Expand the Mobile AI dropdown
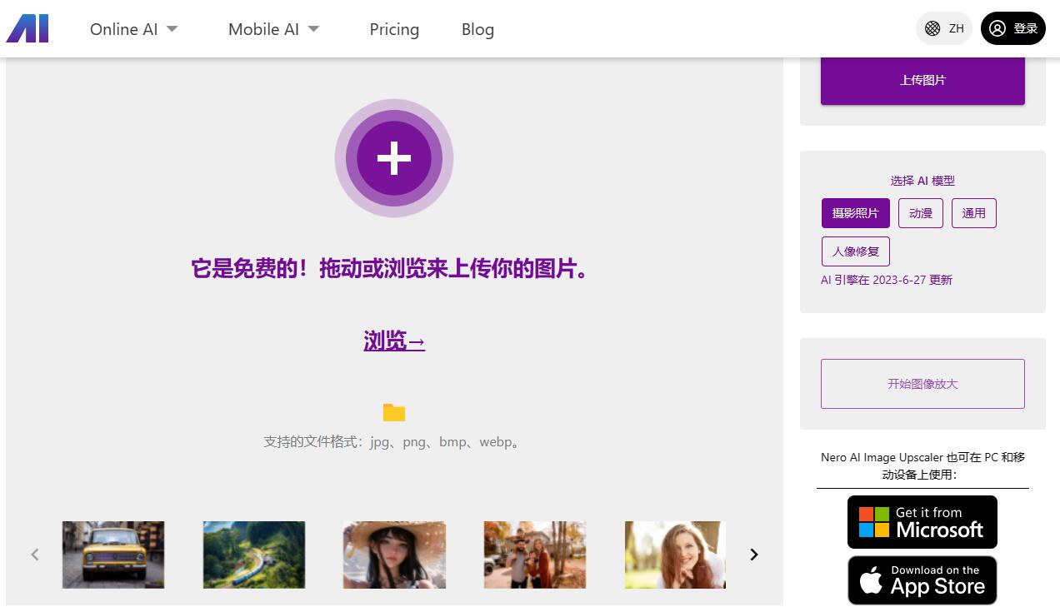1060x612 pixels. 274,29
